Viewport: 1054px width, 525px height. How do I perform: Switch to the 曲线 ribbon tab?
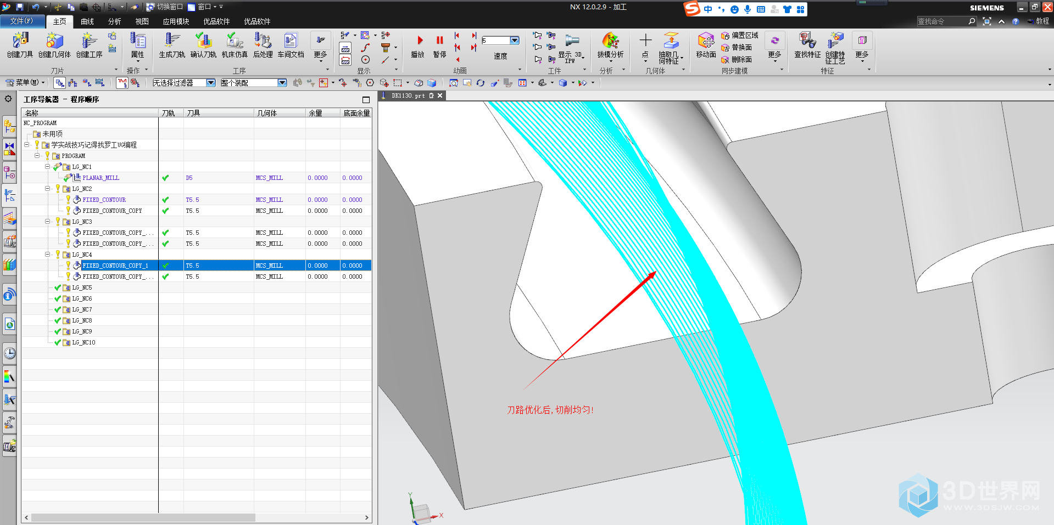click(87, 21)
